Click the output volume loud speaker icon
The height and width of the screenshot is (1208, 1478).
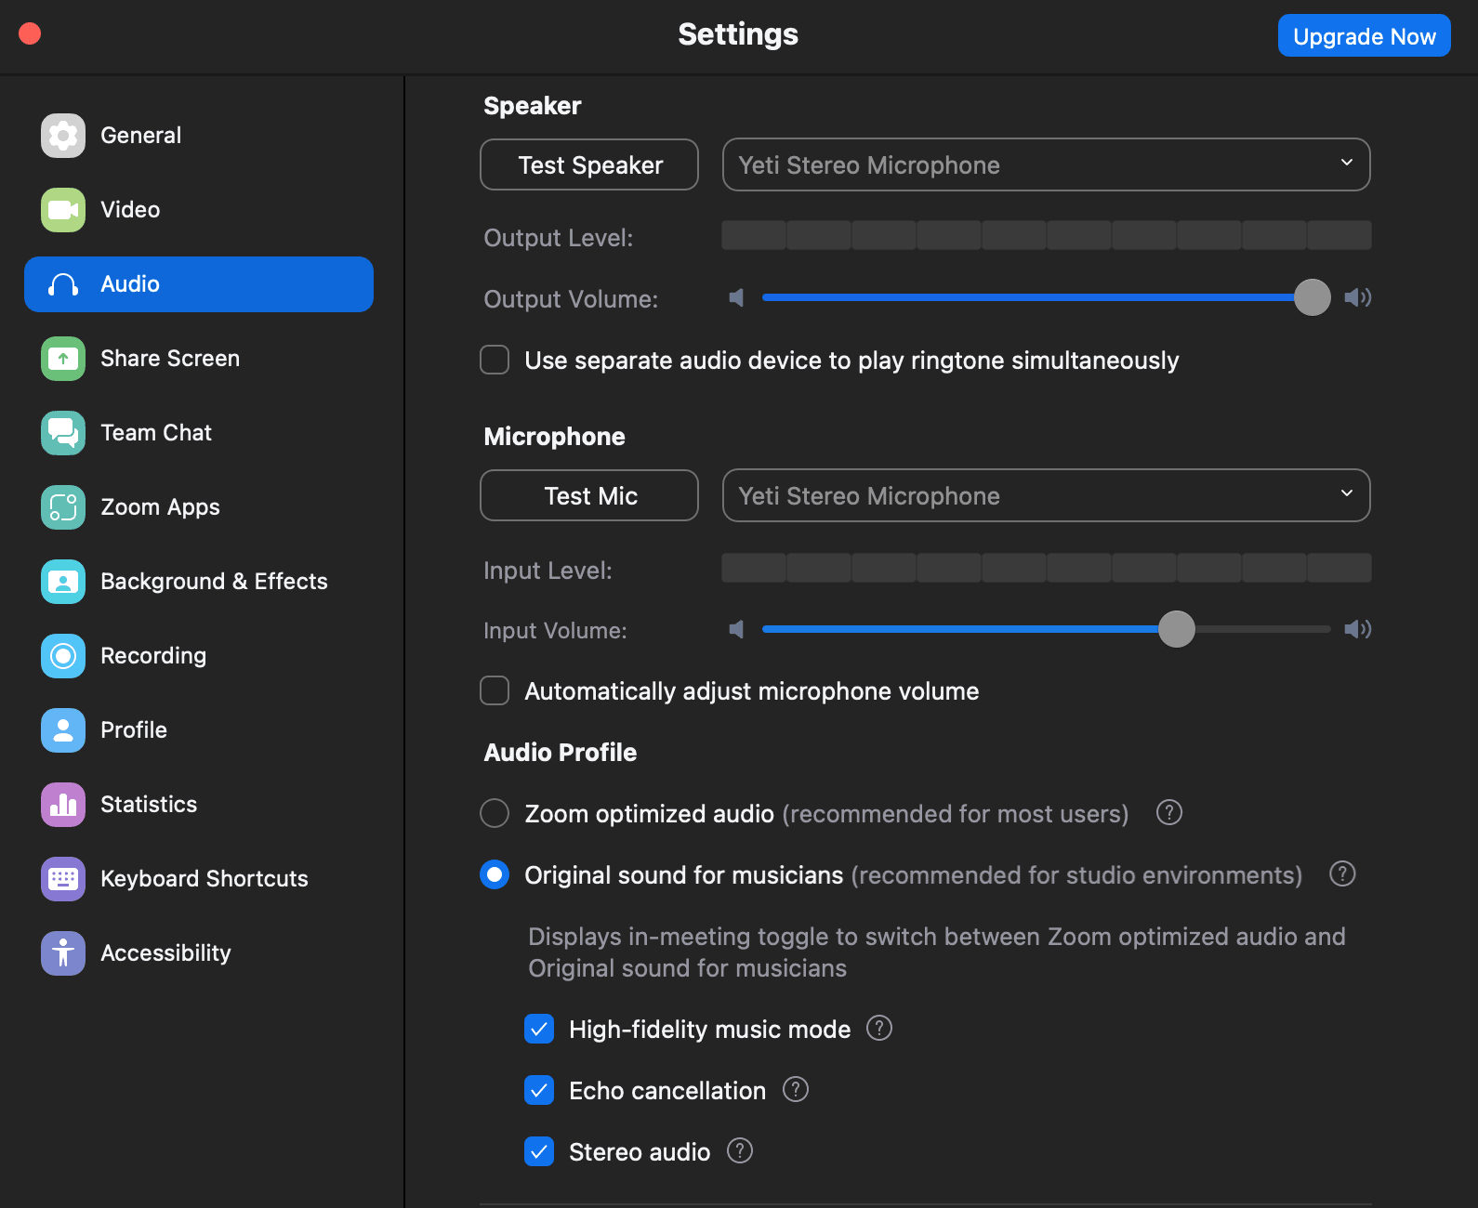tap(1357, 297)
